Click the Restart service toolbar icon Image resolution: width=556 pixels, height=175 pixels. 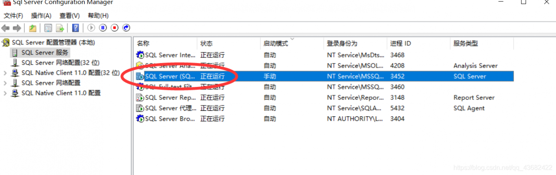(x=126, y=28)
